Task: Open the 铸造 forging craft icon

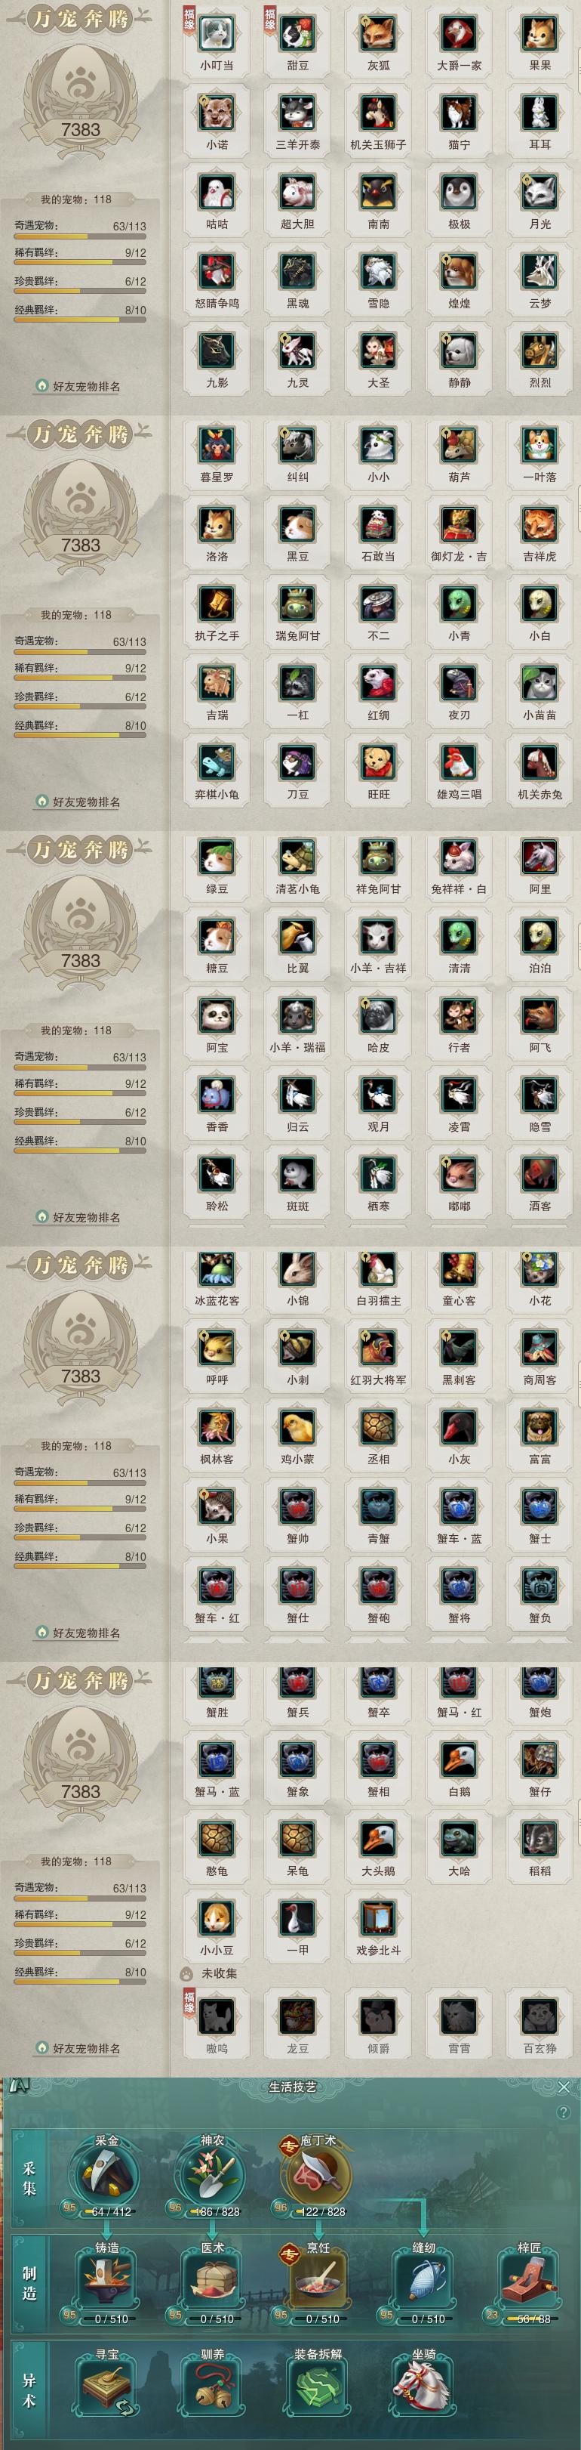Action: [x=106, y=2280]
